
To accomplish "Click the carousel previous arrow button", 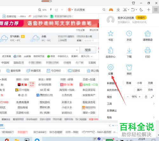I will (x=110, y=125).
